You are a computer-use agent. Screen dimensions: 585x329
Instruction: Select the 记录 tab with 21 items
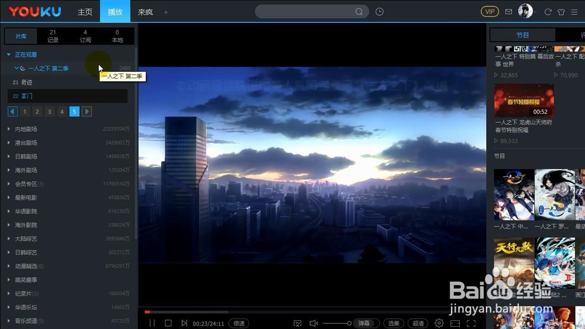pos(53,36)
